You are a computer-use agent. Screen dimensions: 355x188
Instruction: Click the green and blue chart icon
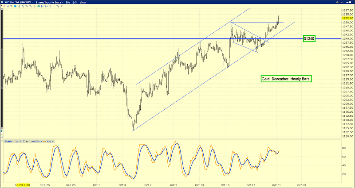[39, 6]
